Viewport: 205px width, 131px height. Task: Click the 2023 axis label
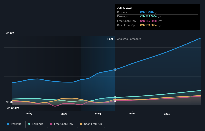[64, 114]
